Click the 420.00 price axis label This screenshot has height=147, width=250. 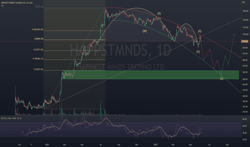pyautogui.click(x=245, y=90)
